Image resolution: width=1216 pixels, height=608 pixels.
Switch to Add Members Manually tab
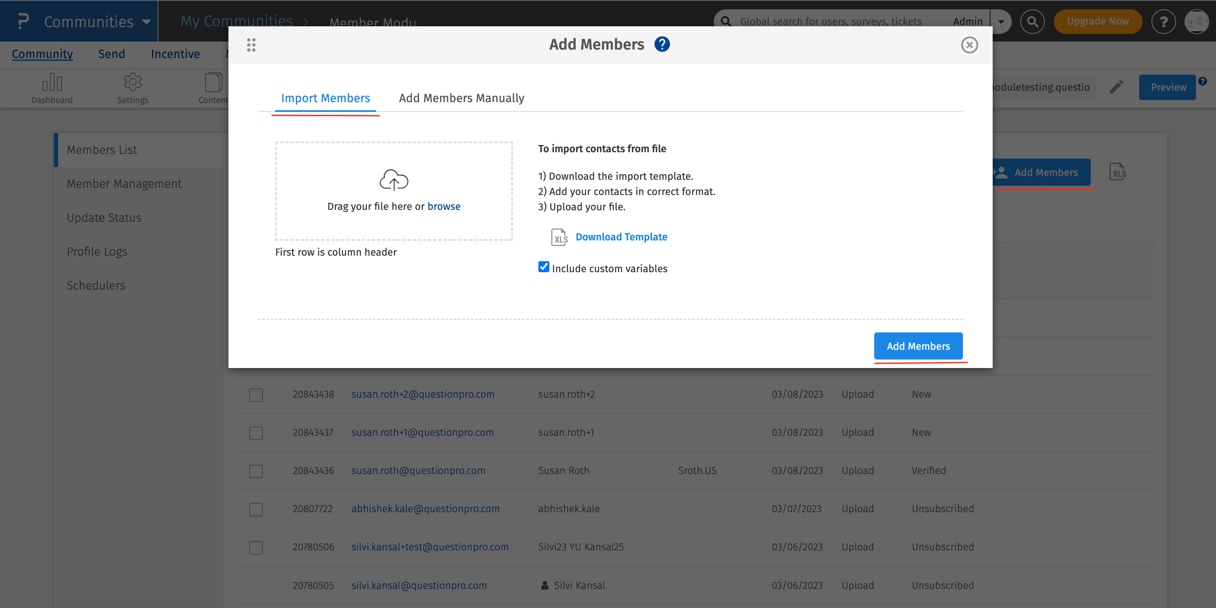click(461, 98)
